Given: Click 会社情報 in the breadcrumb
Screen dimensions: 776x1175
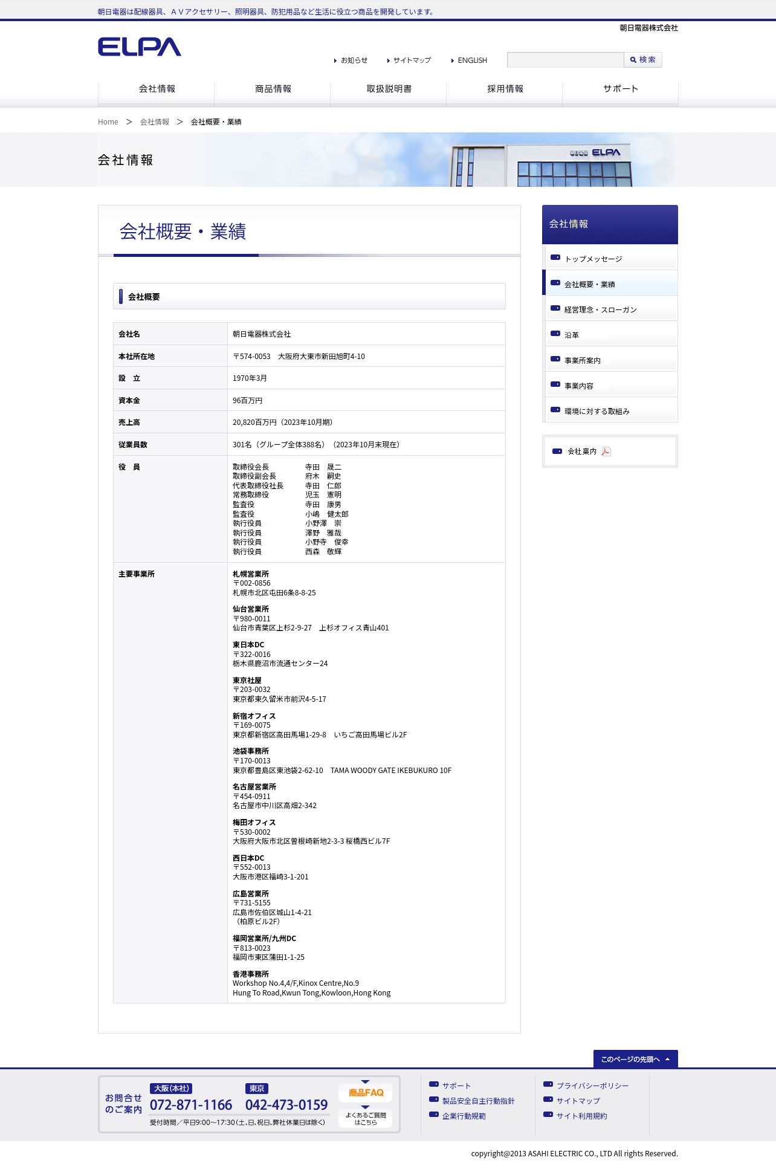Looking at the screenshot, I should (x=155, y=122).
